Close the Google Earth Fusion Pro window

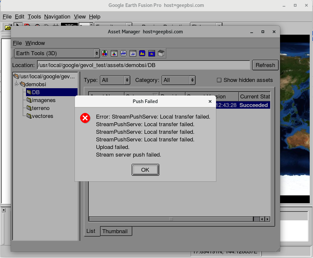coord(306,5)
